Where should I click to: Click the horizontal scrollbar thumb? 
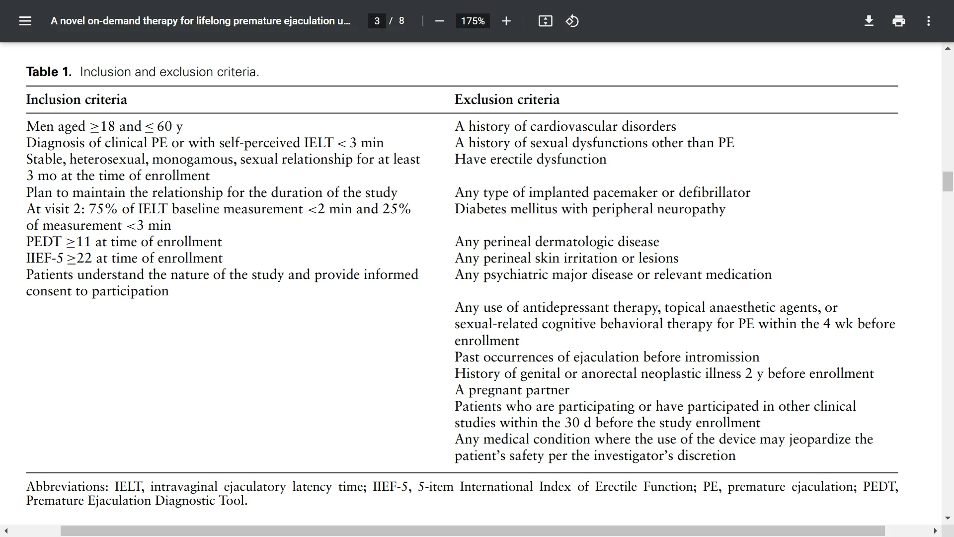[x=473, y=531]
